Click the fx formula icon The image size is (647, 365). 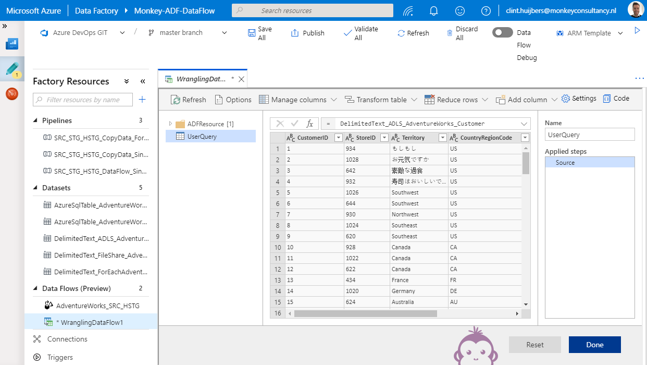pyautogui.click(x=309, y=124)
